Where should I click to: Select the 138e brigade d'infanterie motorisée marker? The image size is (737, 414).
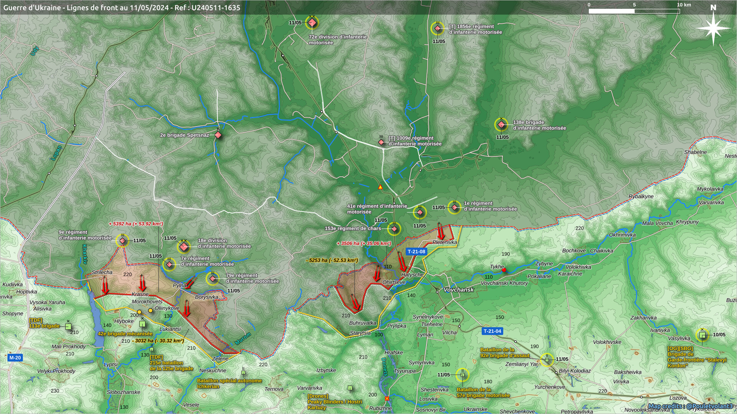pos(501,125)
